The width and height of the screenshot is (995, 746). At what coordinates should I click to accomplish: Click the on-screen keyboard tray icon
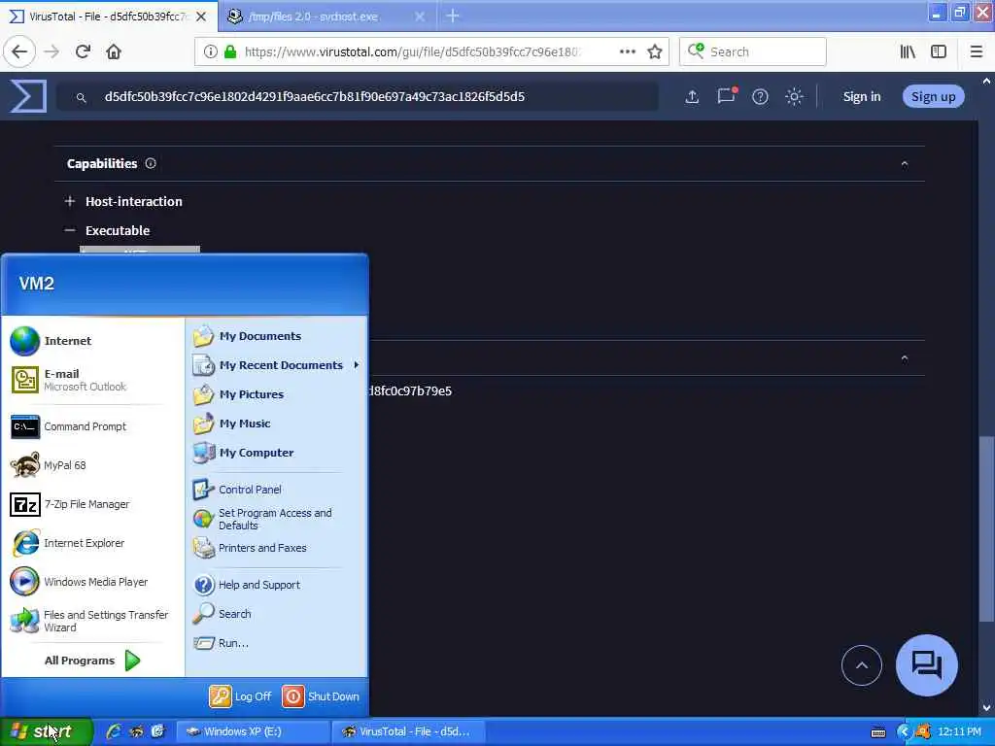click(x=878, y=732)
